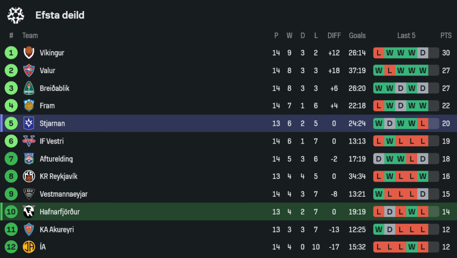Open the Vestmannaeyjar team page

(64, 194)
